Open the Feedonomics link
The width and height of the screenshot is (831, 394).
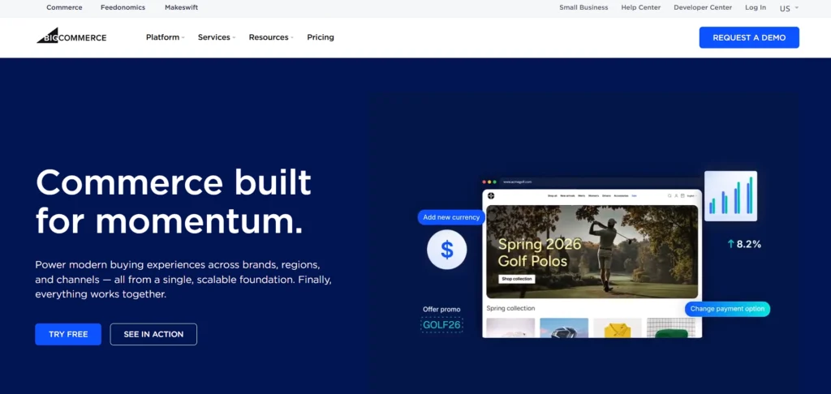123,7
